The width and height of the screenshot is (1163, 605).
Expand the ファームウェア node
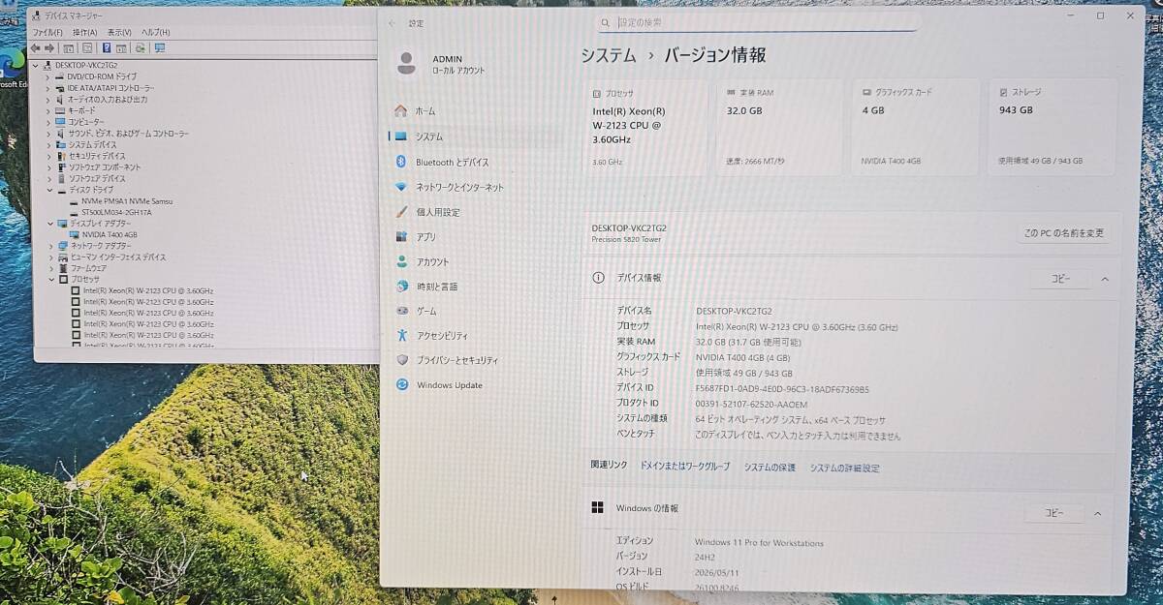coord(51,268)
